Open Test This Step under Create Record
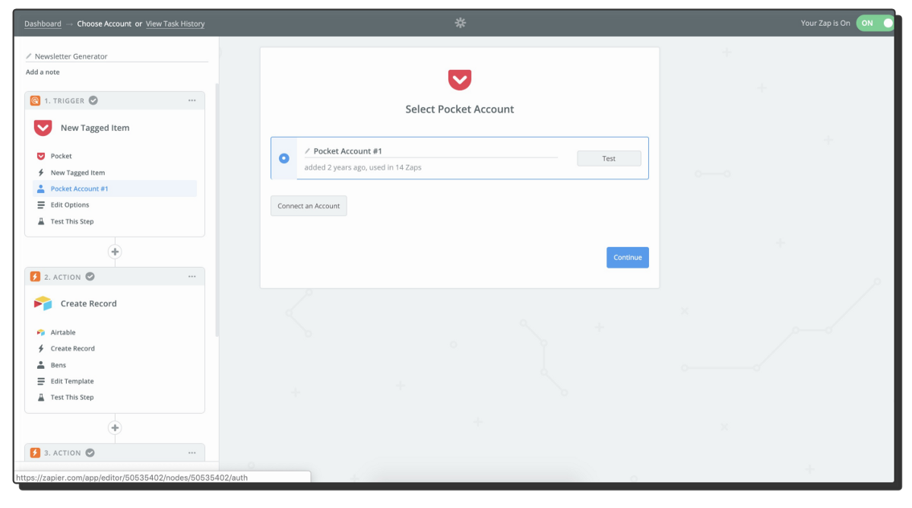 click(115, 397)
